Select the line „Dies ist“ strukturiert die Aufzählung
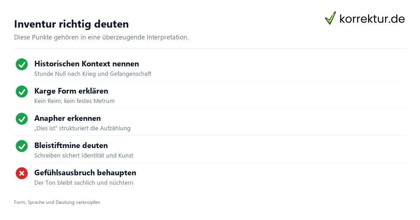 82,129
